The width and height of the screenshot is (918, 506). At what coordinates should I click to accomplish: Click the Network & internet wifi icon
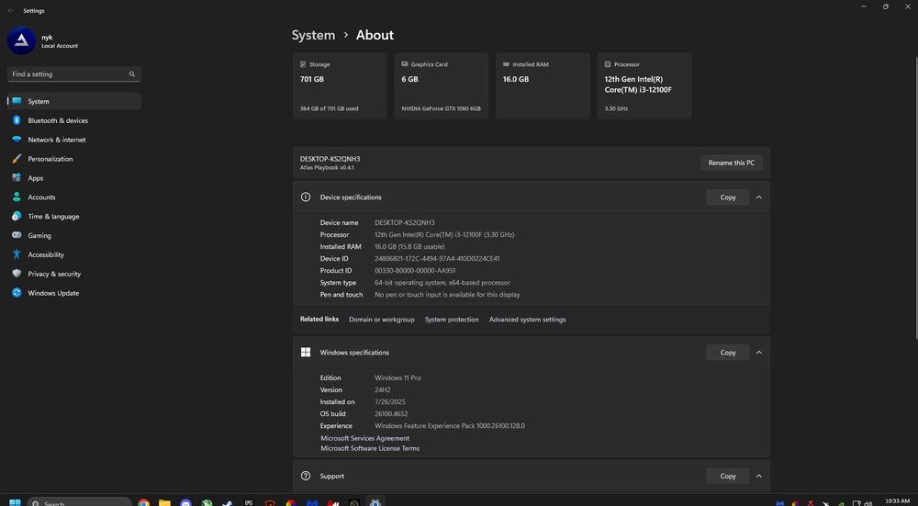(17, 140)
